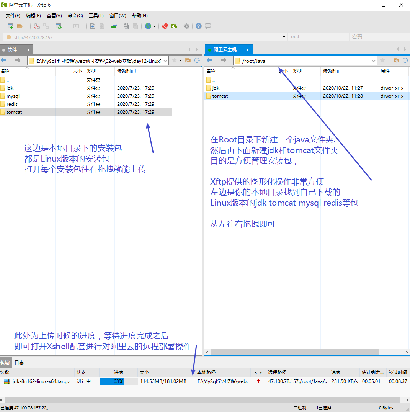410x412 pixels.
Task: Click the New Session toolbar icon
Action: click(x=10, y=26)
